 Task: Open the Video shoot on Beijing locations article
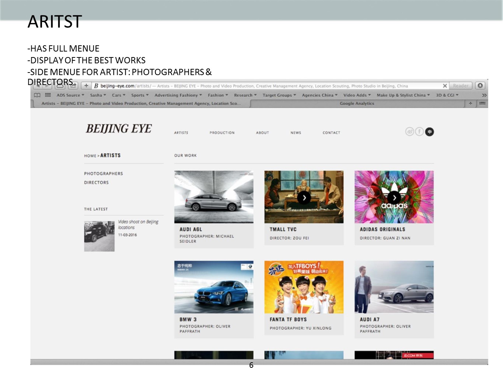click(x=138, y=225)
